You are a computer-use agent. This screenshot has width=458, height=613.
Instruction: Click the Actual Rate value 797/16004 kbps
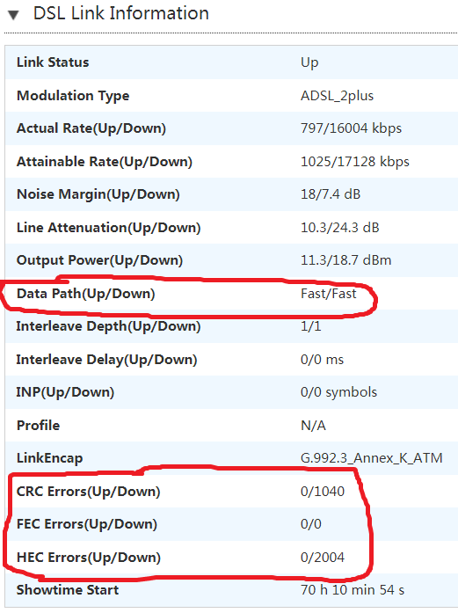[351, 128]
